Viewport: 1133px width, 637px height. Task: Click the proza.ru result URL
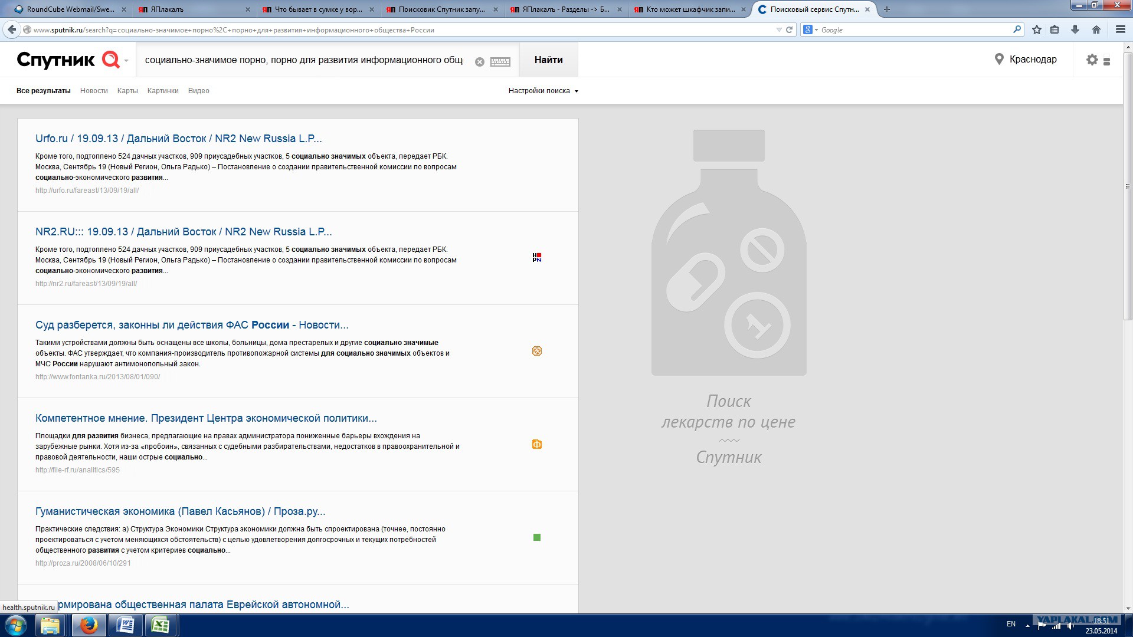coord(83,563)
